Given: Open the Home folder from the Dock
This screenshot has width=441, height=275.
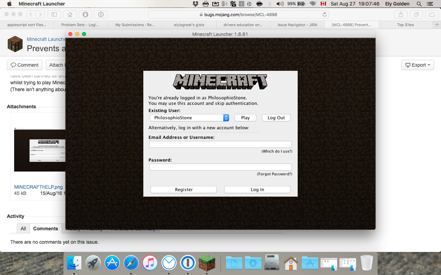Looking at the screenshot, I should [x=291, y=263].
